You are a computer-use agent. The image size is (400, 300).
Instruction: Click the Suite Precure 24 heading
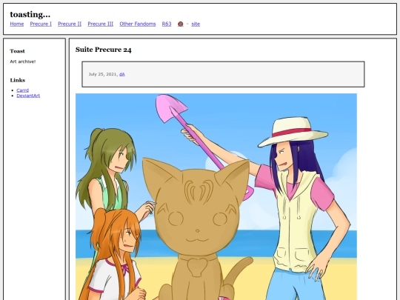tap(103, 50)
